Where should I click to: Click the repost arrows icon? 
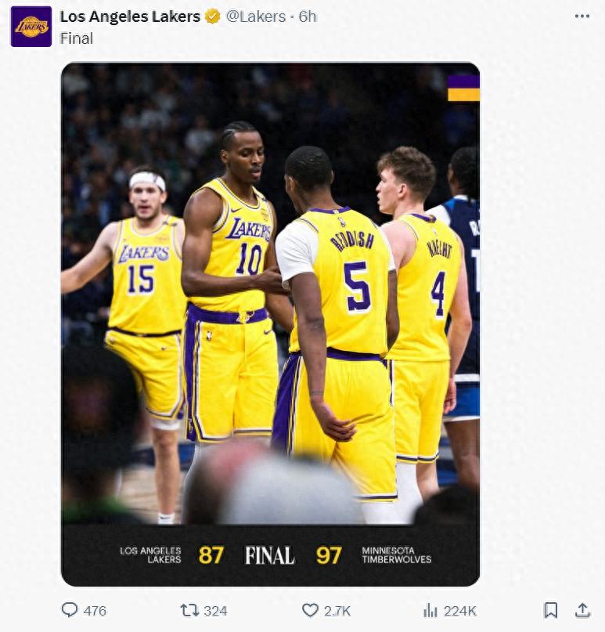click(189, 610)
